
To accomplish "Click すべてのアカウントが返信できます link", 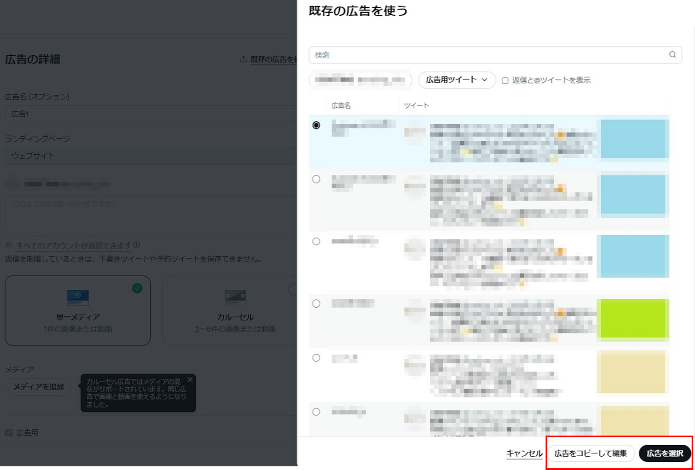I will click(x=73, y=245).
